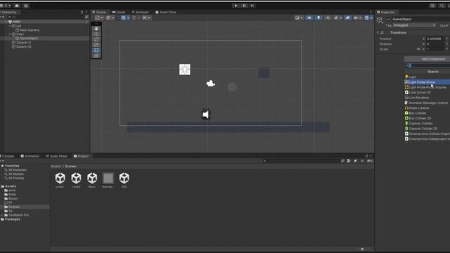Open the Audio Mixer tab
This screenshot has height=253, width=450.
(56, 156)
